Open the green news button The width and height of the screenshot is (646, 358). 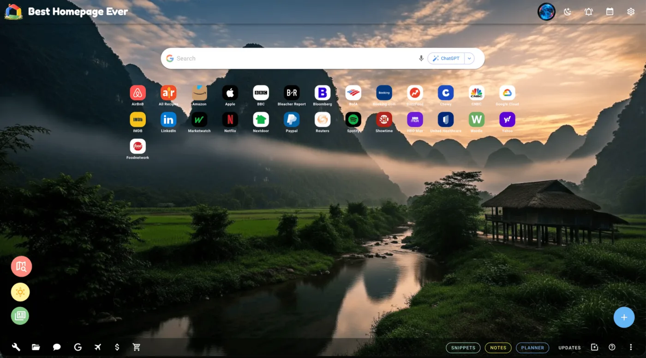click(x=20, y=316)
